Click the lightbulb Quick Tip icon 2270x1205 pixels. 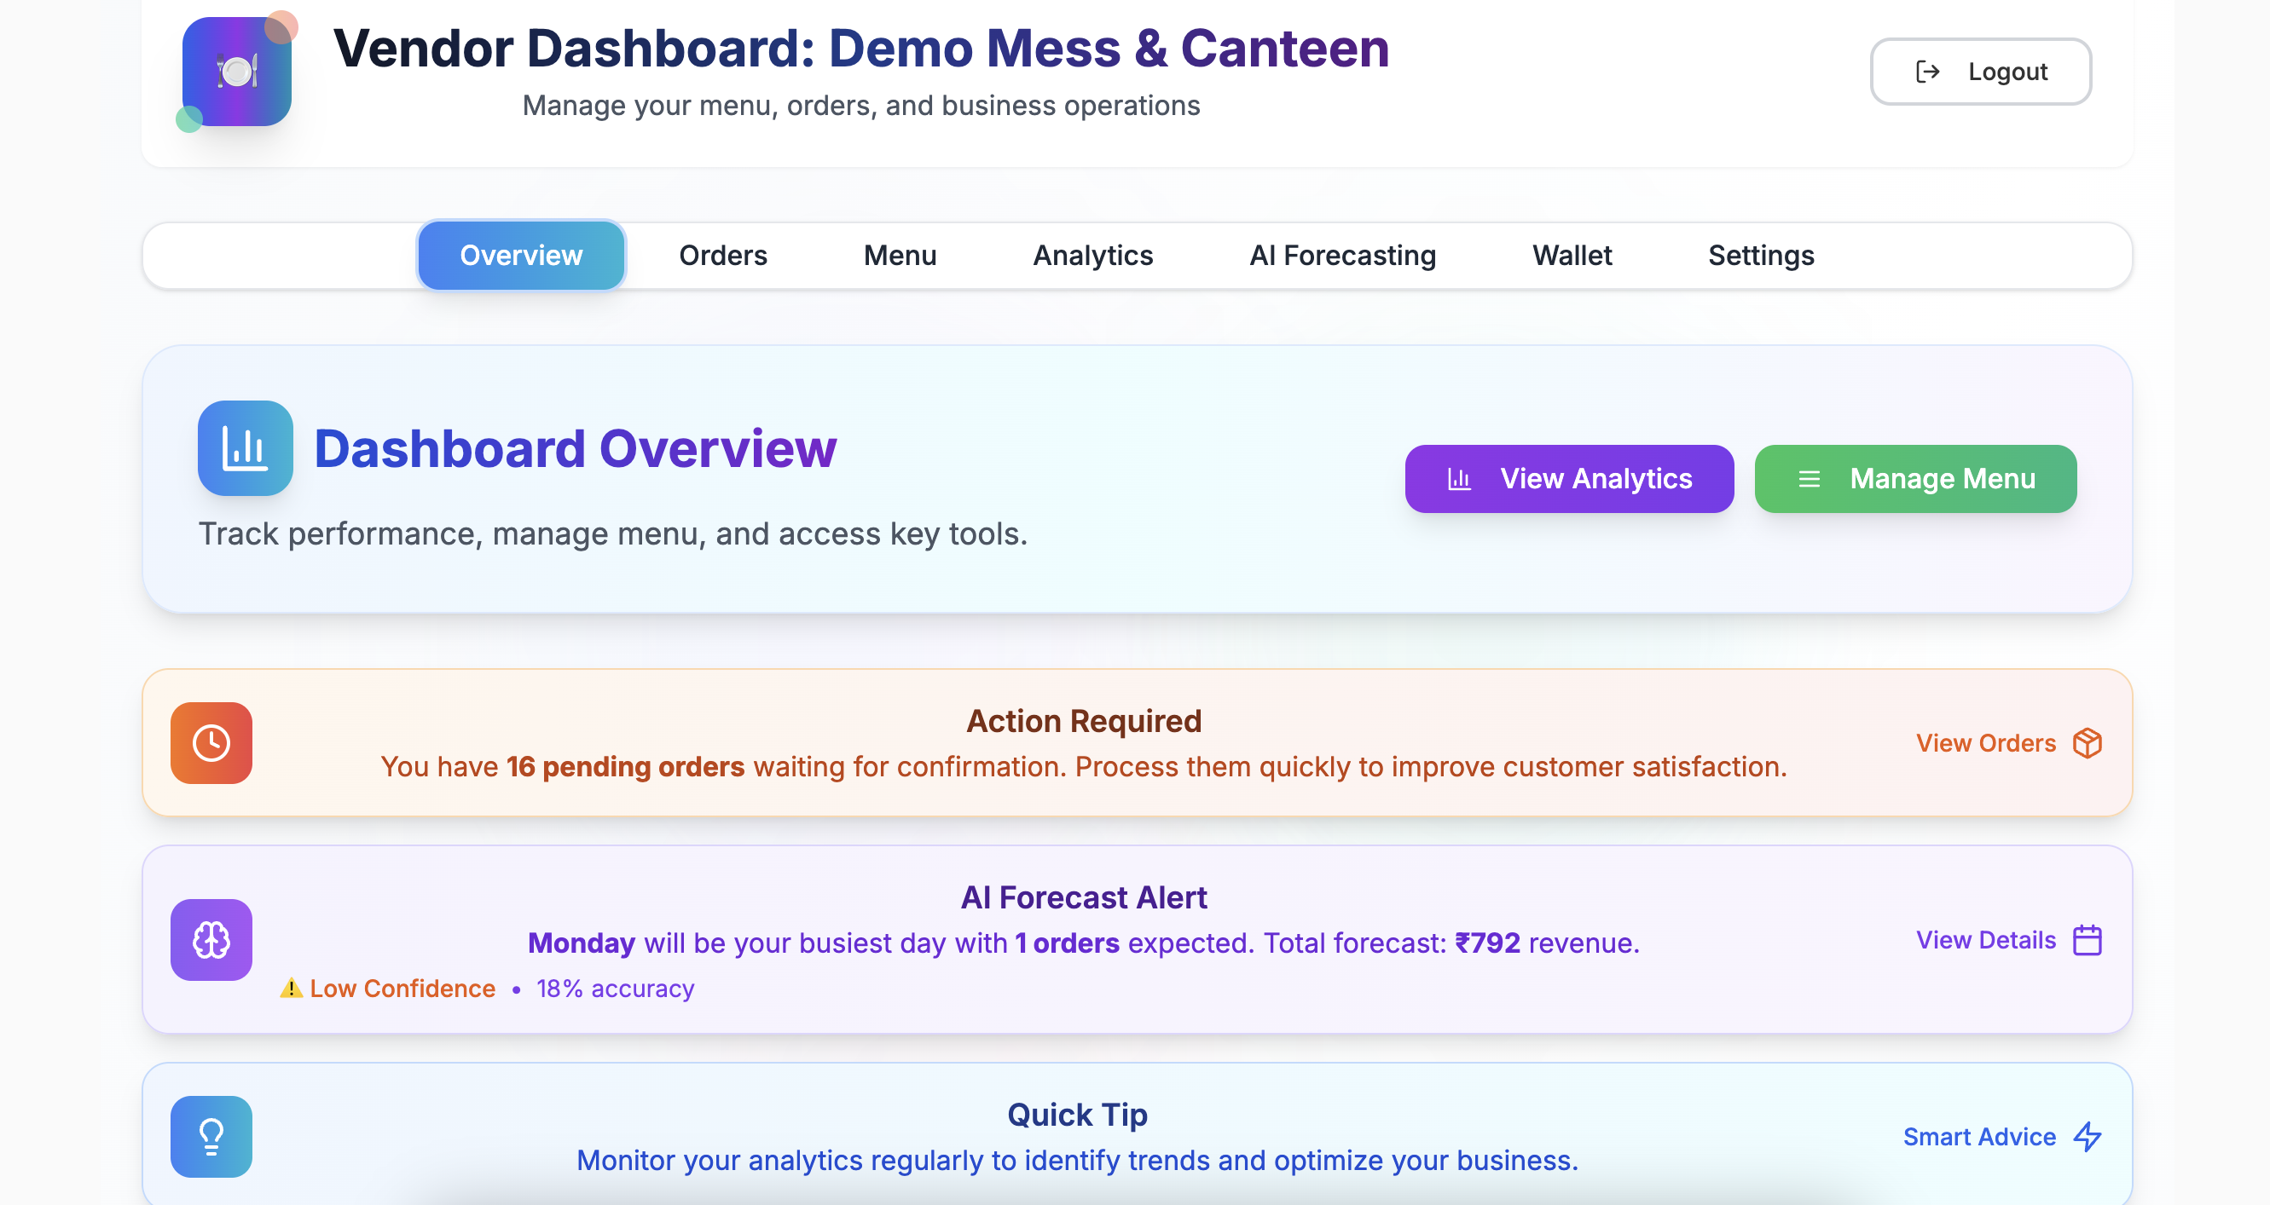coord(211,1136)
